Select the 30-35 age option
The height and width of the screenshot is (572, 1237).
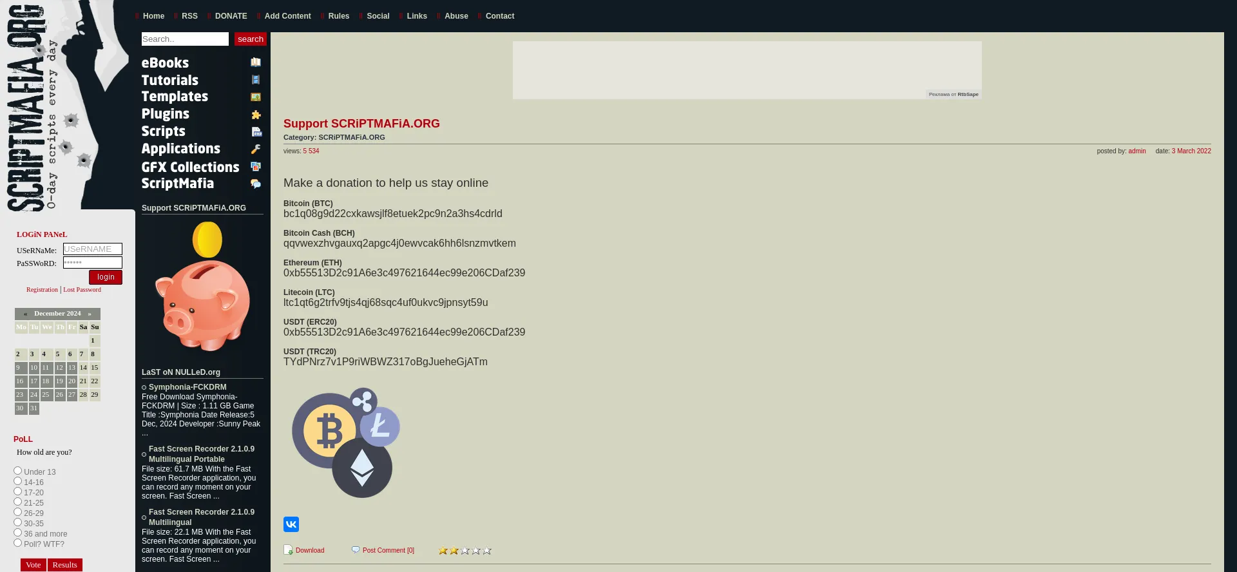(x=18, y=522)
